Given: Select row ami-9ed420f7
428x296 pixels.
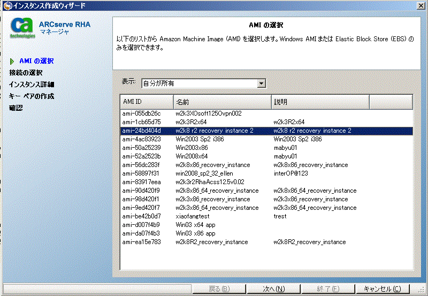Looking at the screenshot, I should [266, 208].
